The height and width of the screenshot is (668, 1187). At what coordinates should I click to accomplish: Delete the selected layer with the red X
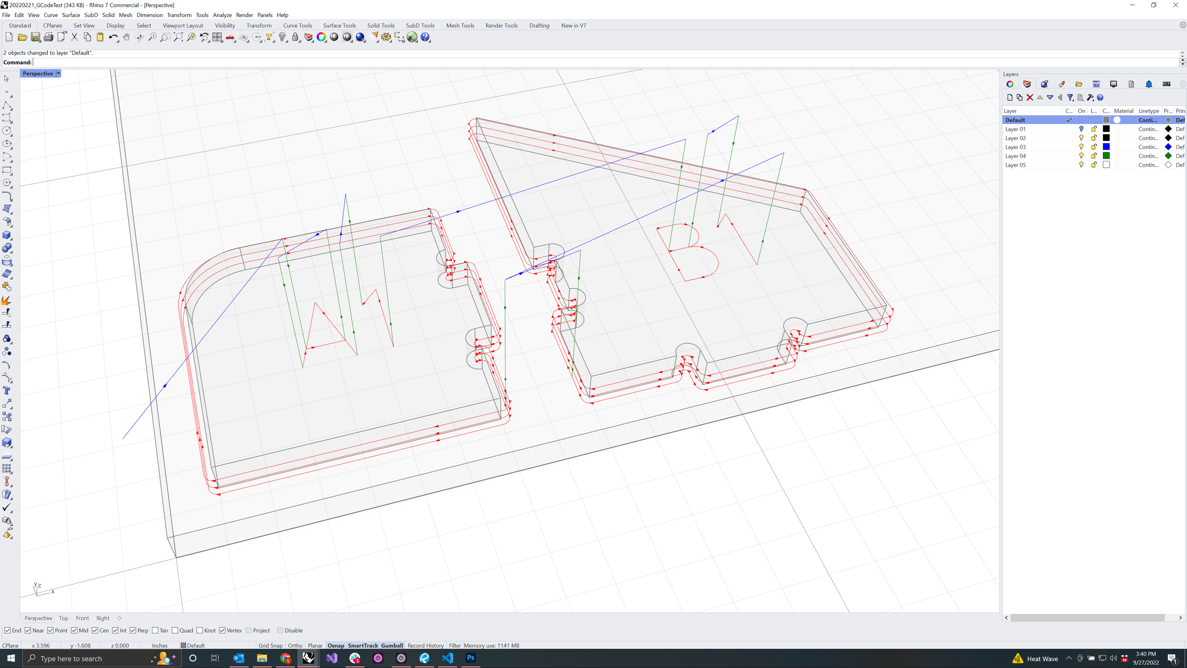click(1029, 97)
